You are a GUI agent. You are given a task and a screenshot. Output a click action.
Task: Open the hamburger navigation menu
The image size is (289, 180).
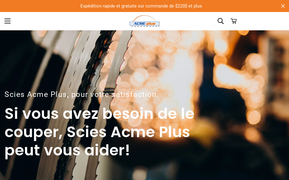tap(8, 21)
